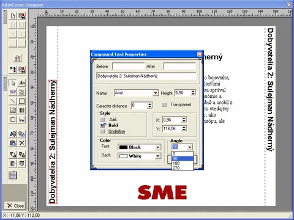Select the SME logo on the canvas
The image size is (294, 220).
(162, 192)
